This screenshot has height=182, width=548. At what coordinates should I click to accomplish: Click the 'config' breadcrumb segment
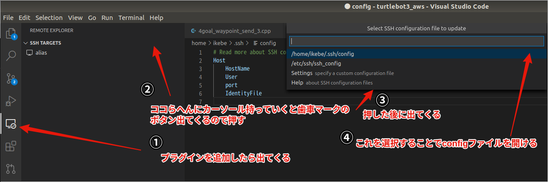tap(268, 43)
